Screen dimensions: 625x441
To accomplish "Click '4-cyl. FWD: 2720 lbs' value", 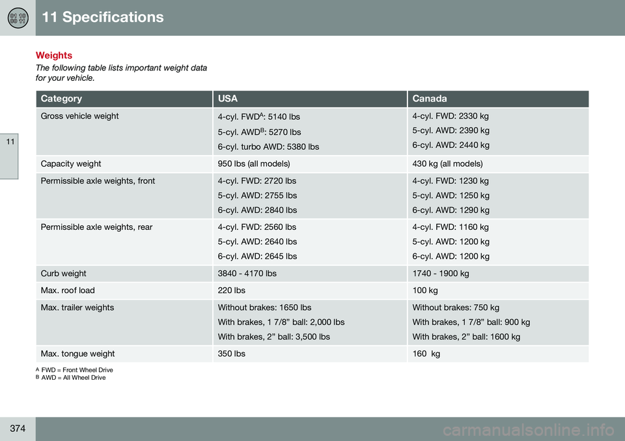I will click(x=257, y=181).
